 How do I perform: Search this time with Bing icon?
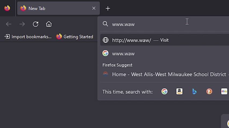pos(194,91)
